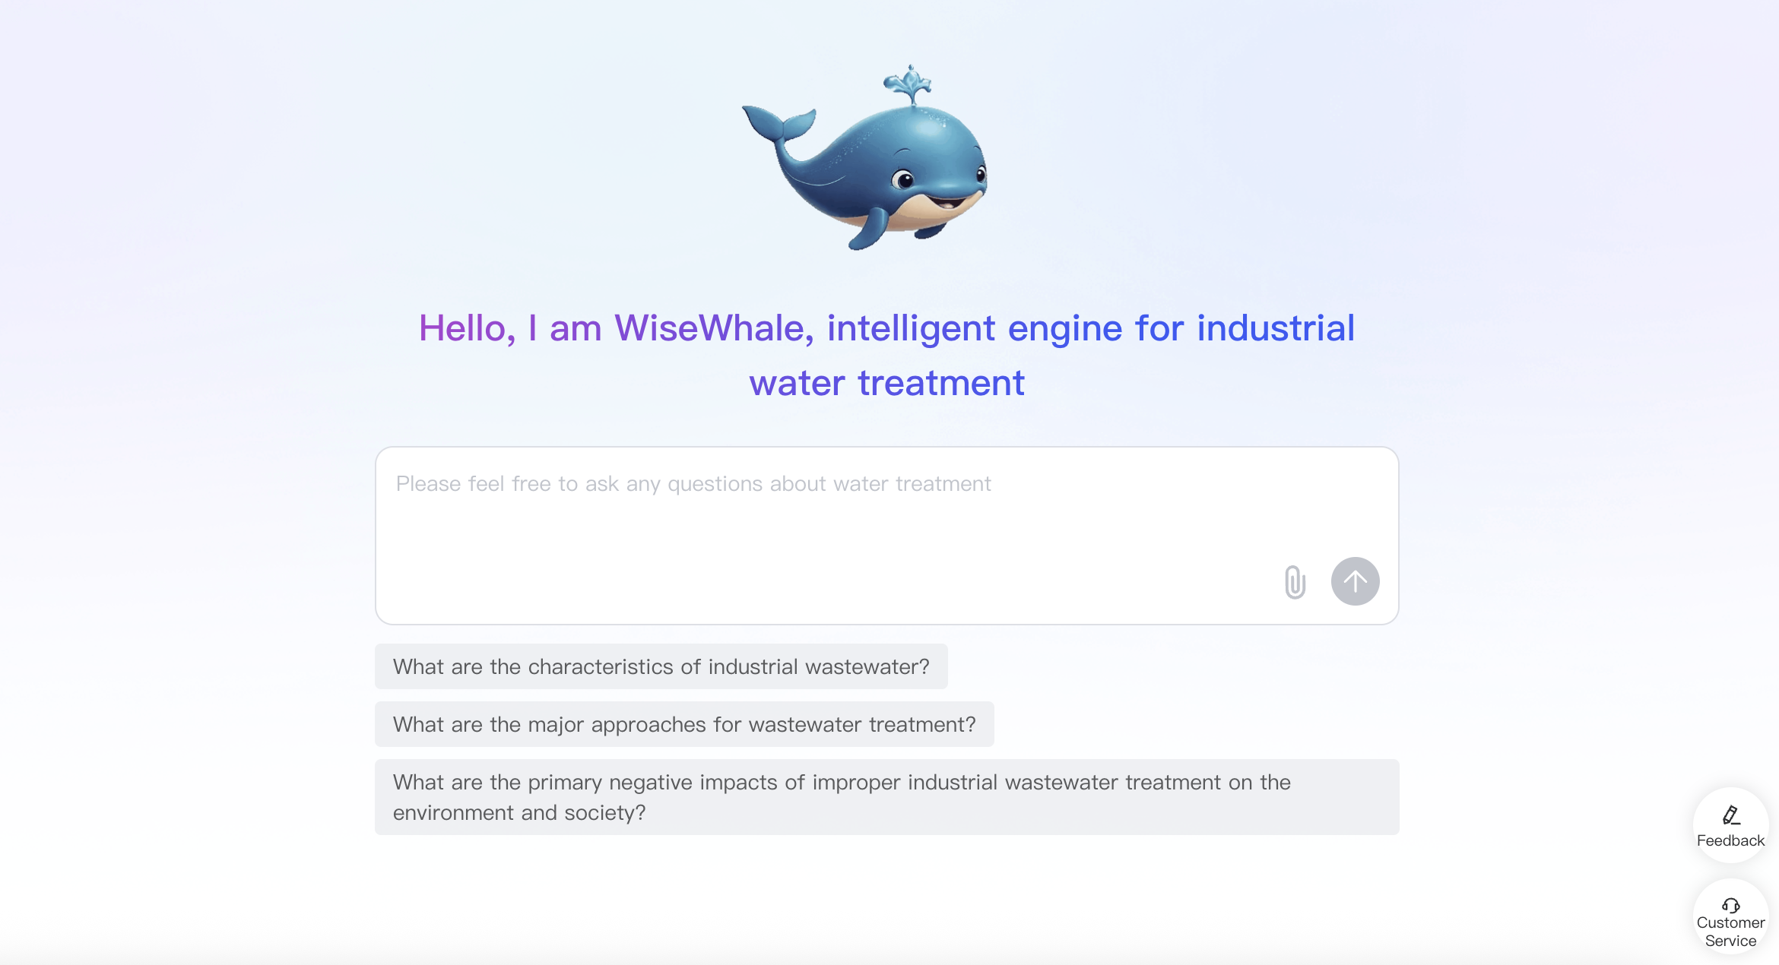
Task: Click the "Hello, I am WiseWhale" heading line
Action: click(x=886, y=328)
